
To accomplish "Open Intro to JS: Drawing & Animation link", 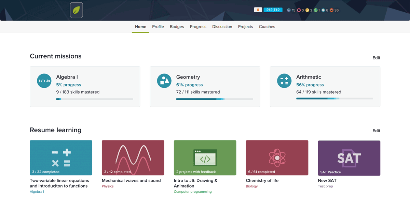I will tap(195, 183).
